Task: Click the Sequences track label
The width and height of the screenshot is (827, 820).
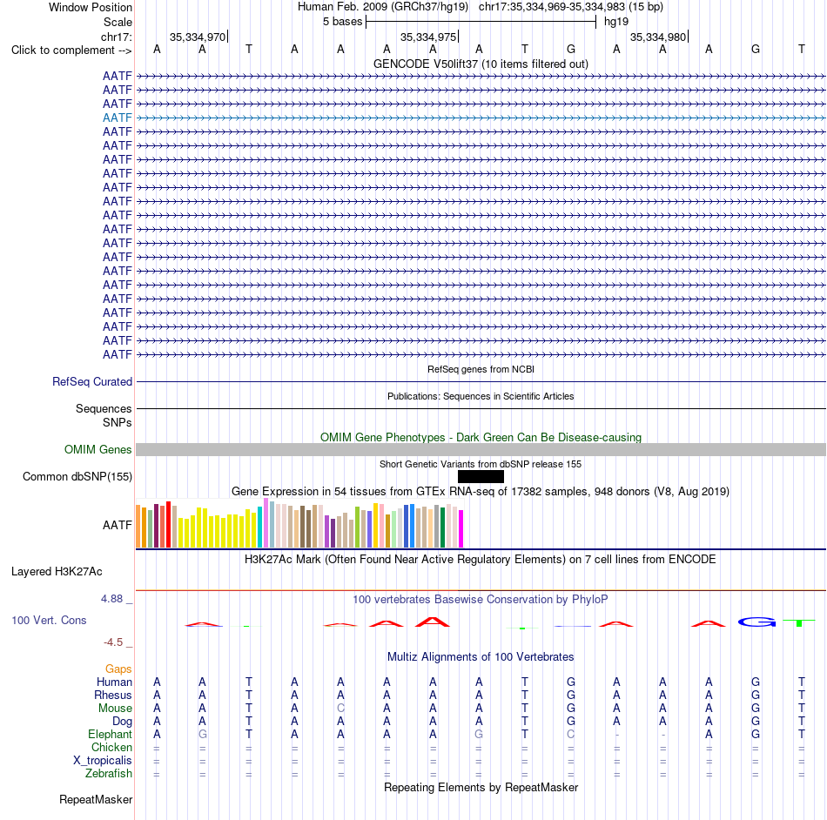Action: coord(104,408)
